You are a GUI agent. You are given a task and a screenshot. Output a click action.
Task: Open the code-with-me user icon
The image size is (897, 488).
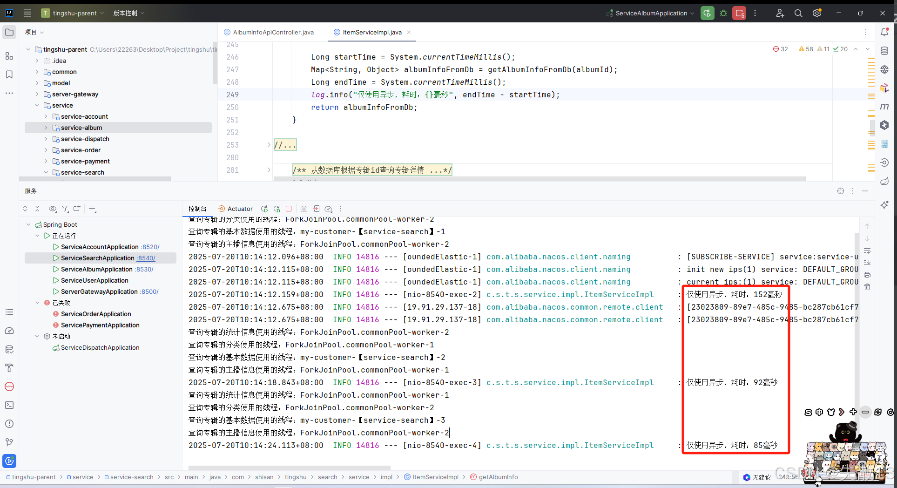click(x=780, y=13)
